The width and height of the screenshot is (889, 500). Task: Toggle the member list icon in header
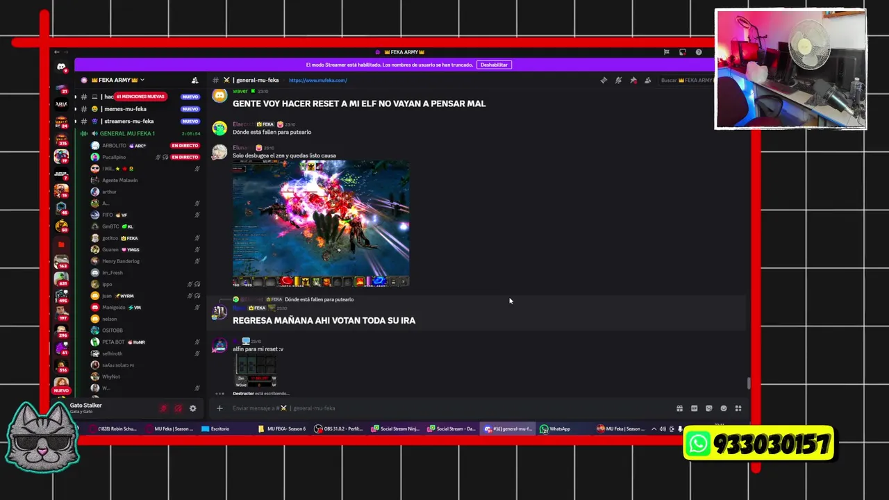pyautogui.click(x=647, y=80)
